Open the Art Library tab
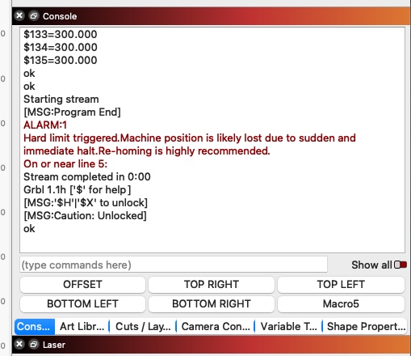This screenshot has height=356, width=411. (x=82, y=327)
